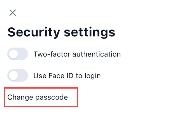Screen dimensions: 175x128
Task: Activate the switch beside Two-factor authentication
Action: click(18, 54)
